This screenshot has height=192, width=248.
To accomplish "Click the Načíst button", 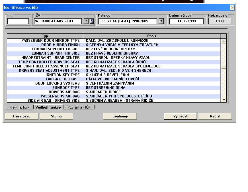I will (215, 116).
